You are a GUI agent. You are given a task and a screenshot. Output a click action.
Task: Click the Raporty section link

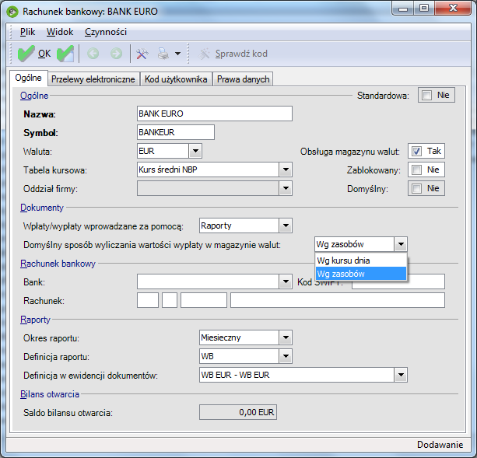[35, 320]
